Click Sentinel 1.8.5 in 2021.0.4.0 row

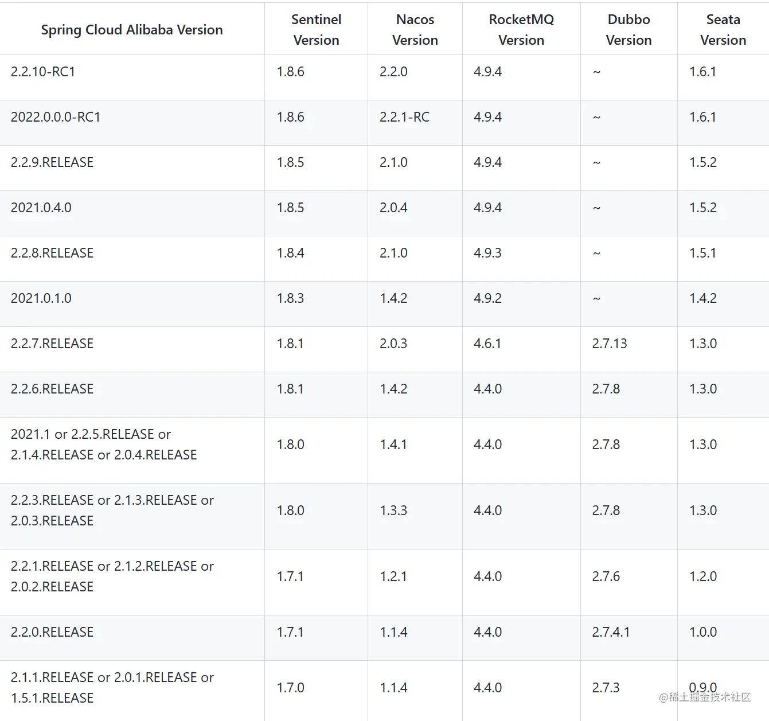coord(290,208)
